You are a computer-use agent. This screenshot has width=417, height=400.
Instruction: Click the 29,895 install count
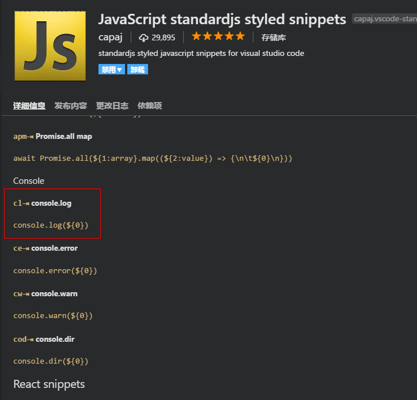pos(164,38)
